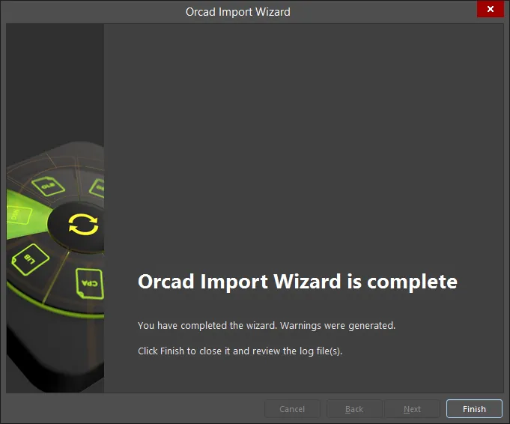
Task: Click the empty dark area above the dial graphic
Action: pyautogui.click(x=55, y=82)
